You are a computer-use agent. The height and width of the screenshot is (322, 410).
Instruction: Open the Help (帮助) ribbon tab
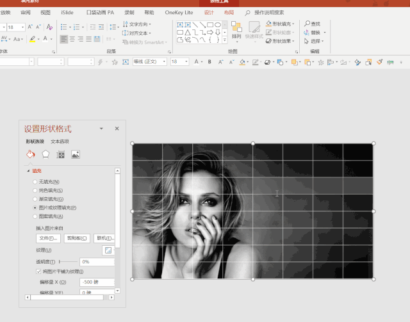pos(149,12)
